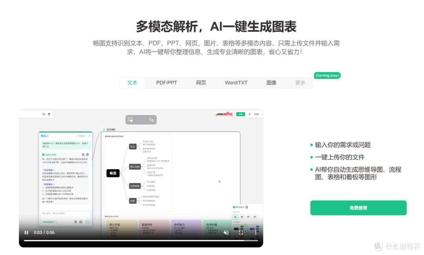Viewport: 424px width, 255px height.
Task: Unmute the video audio
Action: [x=226, y=233]
